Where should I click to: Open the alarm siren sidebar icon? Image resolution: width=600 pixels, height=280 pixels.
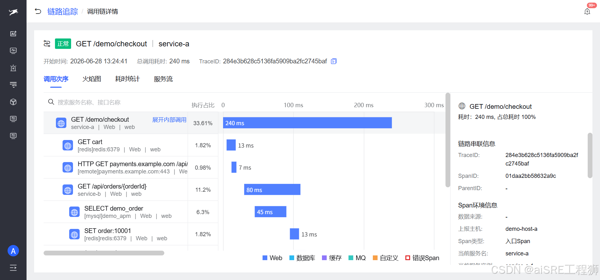point(13,68)
